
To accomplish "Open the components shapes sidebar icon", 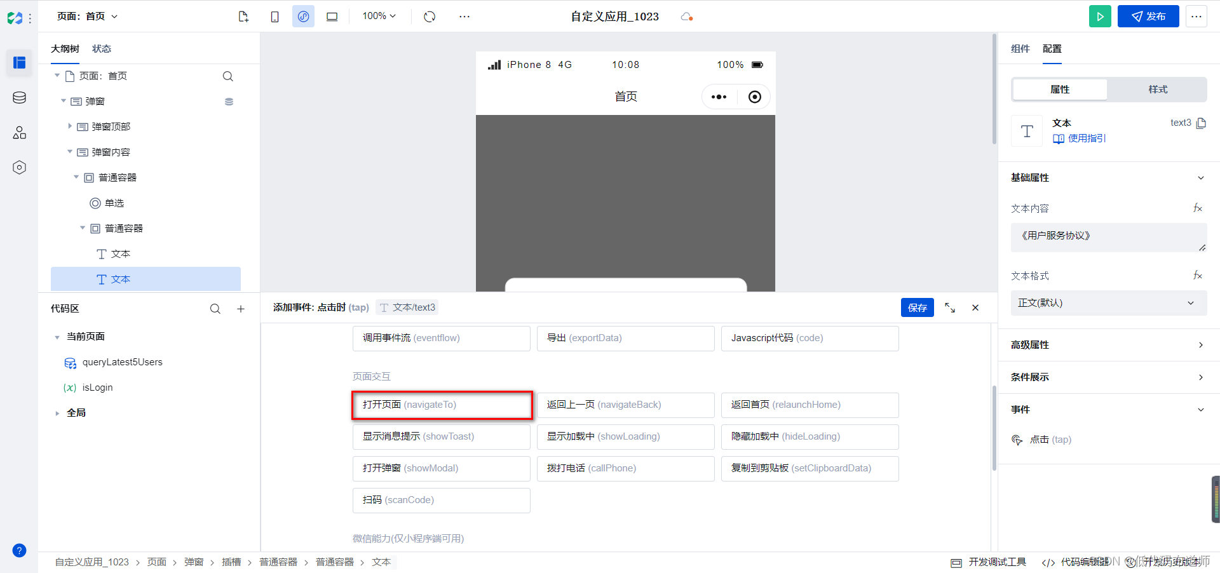I will pyautogui.click(x=19, y=132).
